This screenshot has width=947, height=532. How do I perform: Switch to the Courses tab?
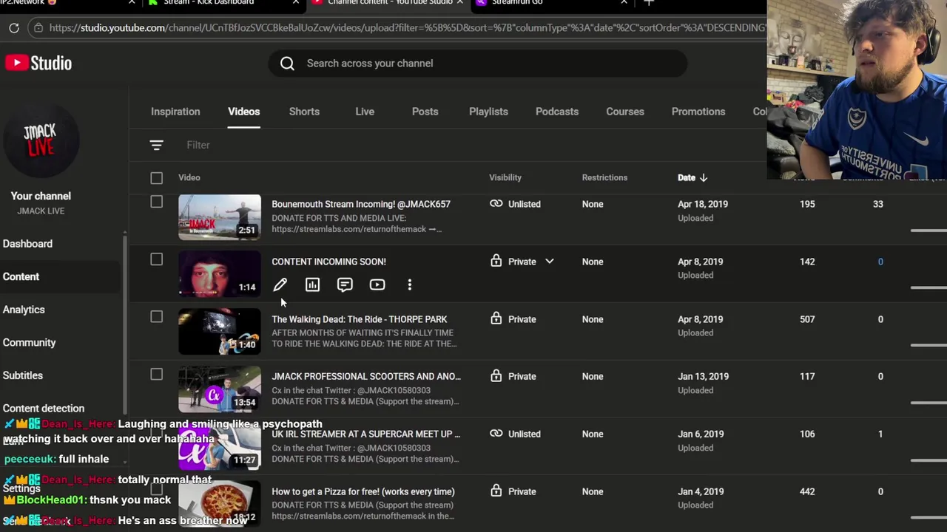point(625,112)
